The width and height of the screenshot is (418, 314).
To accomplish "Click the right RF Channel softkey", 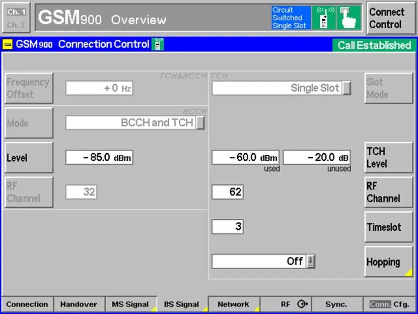I will coord(388,192).
